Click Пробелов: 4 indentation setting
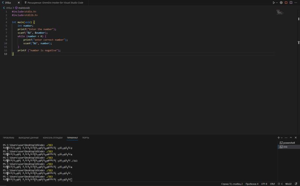 click(252, 184)
